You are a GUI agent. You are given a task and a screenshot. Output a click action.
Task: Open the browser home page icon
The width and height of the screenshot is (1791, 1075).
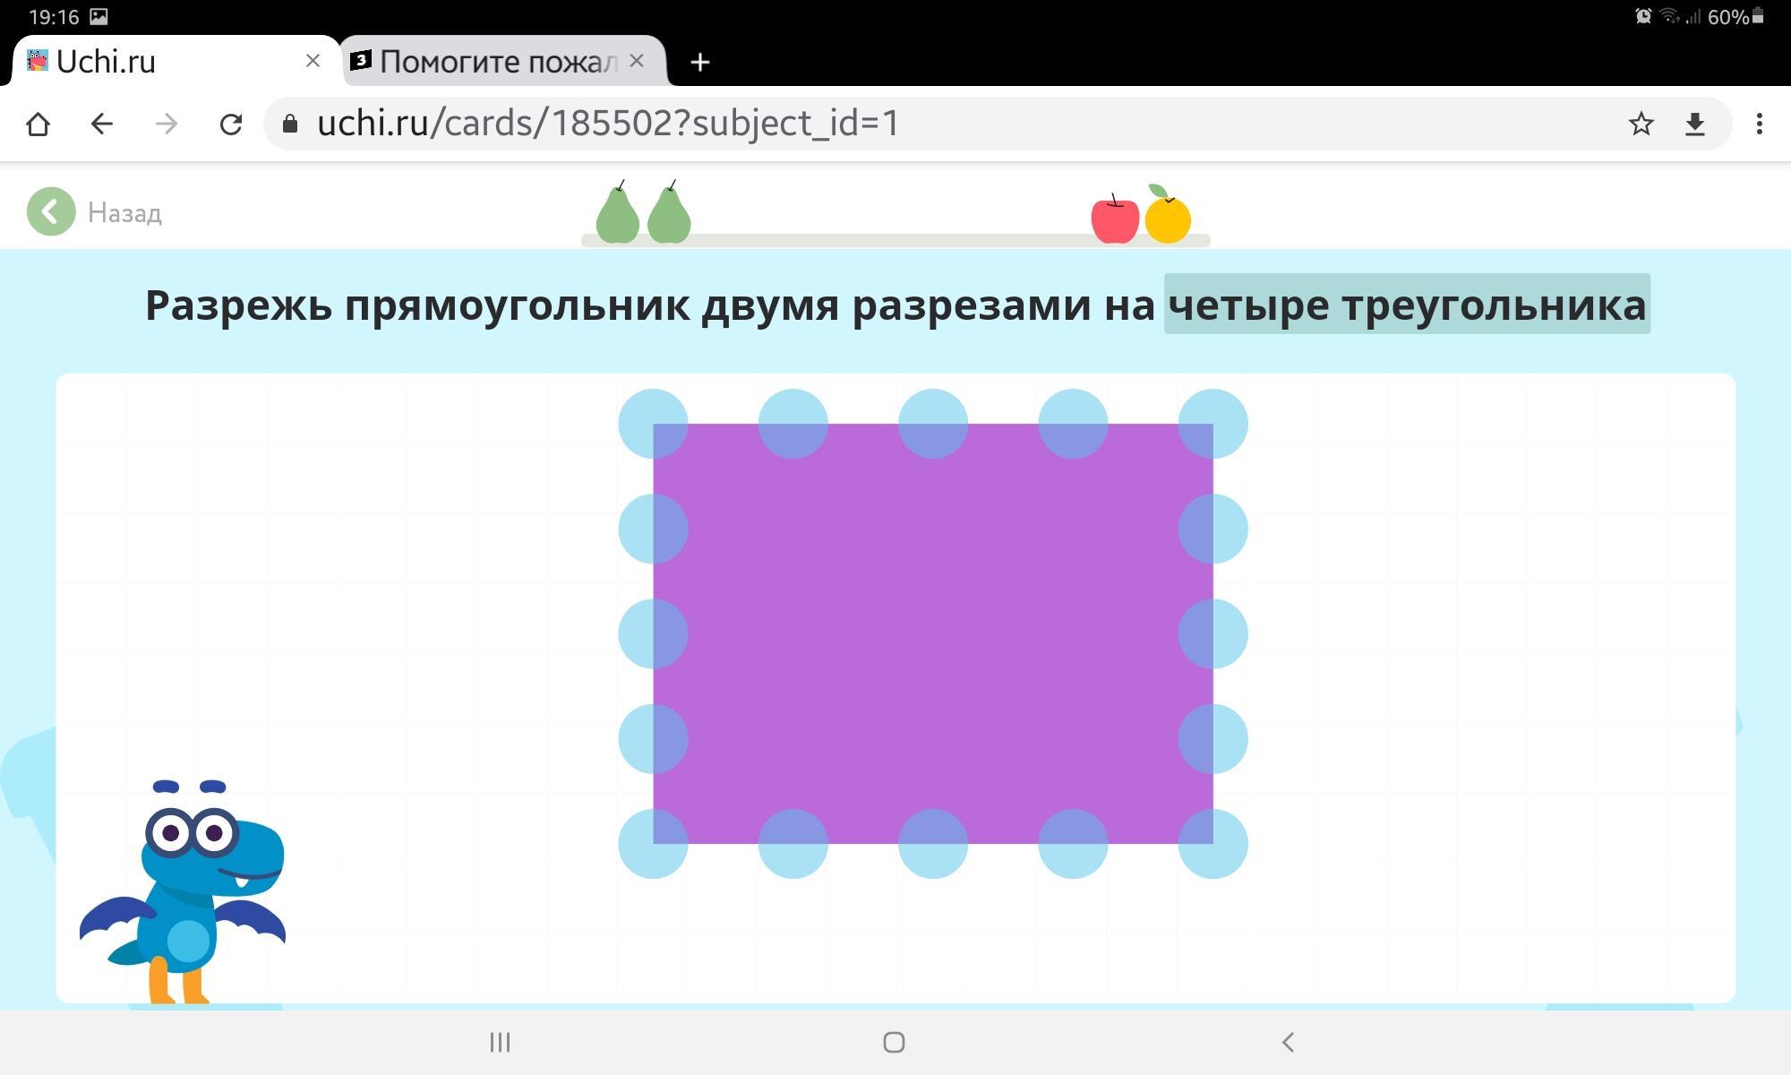pyautogui.click(x=38, y=124)
